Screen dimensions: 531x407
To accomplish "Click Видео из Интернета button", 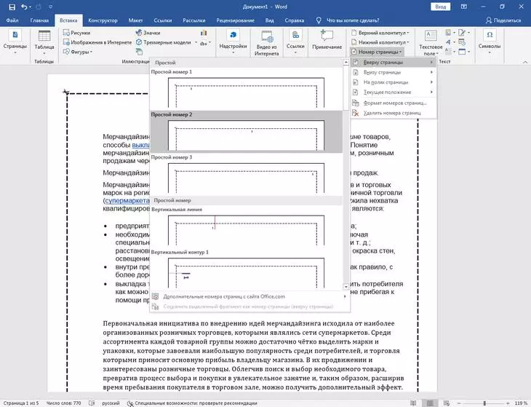I will (x=266, y=43).
